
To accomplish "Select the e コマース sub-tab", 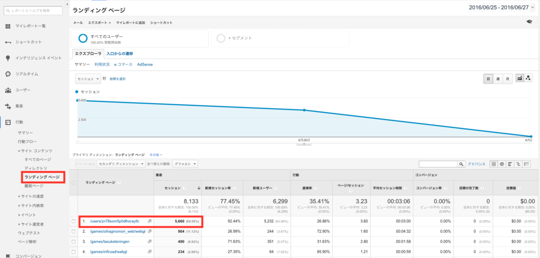I will pyautogui.click(x=123, y=64).
